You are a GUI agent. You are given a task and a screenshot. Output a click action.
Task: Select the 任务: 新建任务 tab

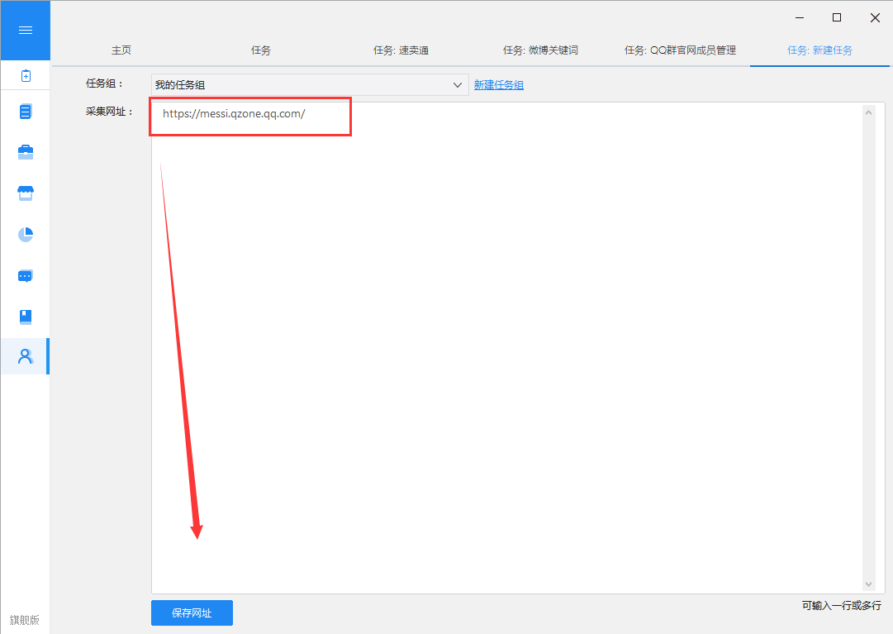pos(819,50)
